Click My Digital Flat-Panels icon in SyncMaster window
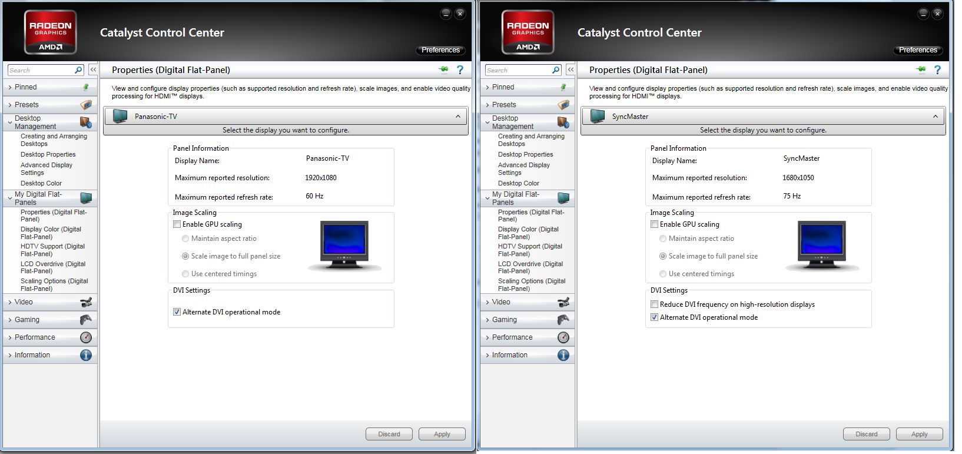The height and width of the screenshot is (454, 962). coord(563,198)
